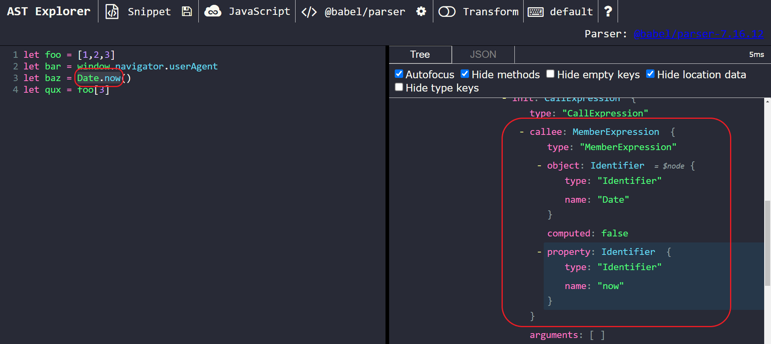Open parser settings gear icon
Viewport: 771px width, 344px height.
(x=421, y=11)
